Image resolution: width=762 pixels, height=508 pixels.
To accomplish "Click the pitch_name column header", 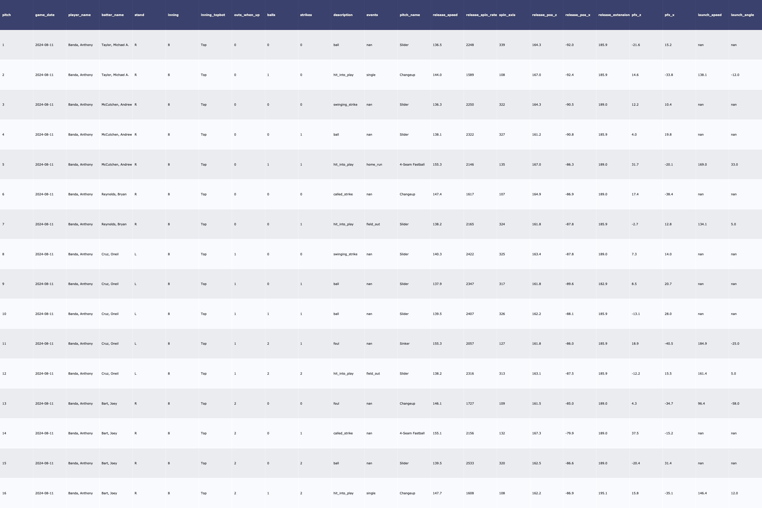I will pyautogui.click(x=409, y=15).
